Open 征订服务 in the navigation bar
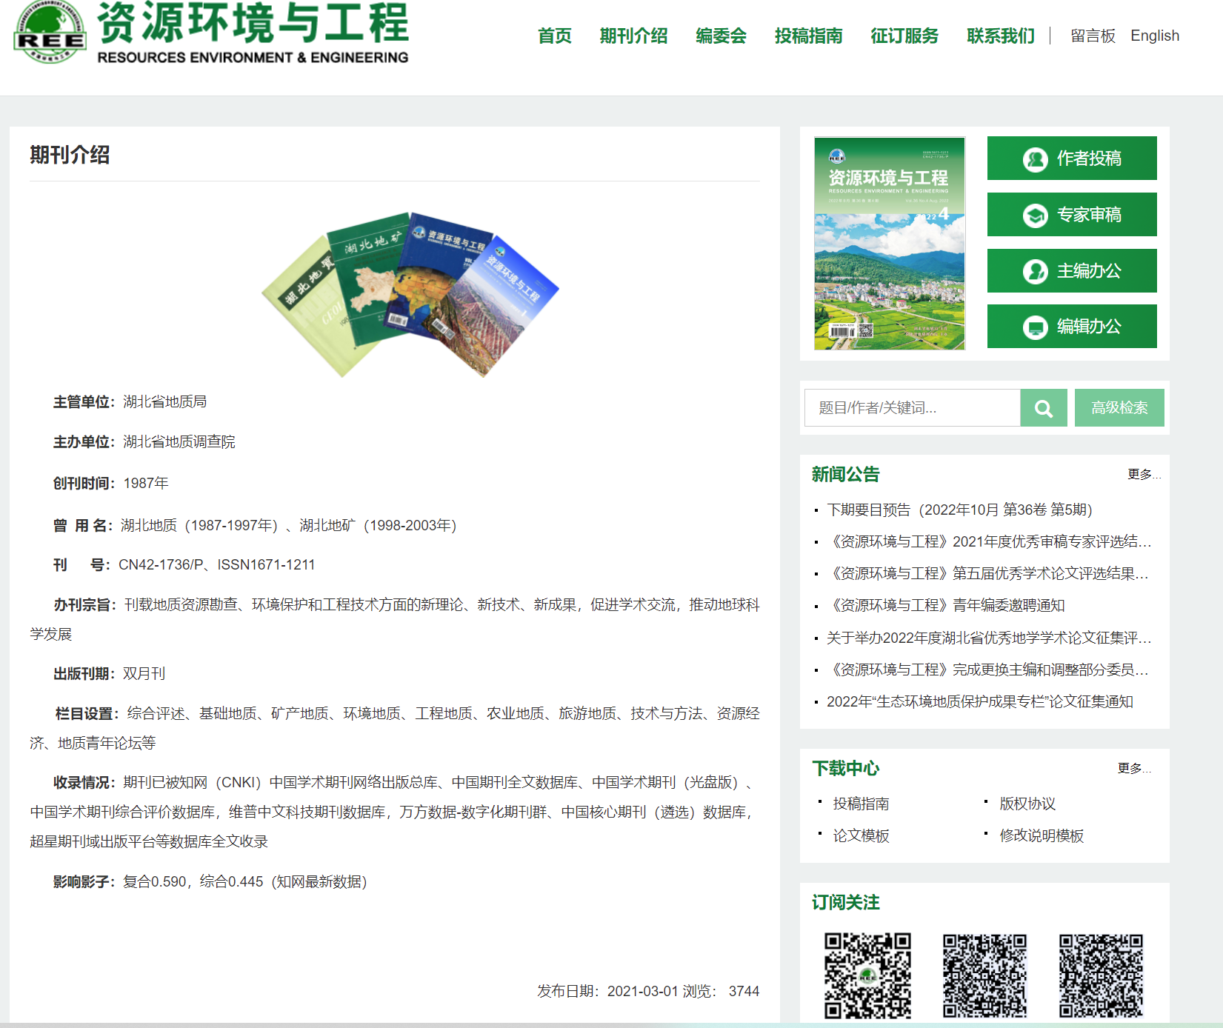 (x=904, y=36)
